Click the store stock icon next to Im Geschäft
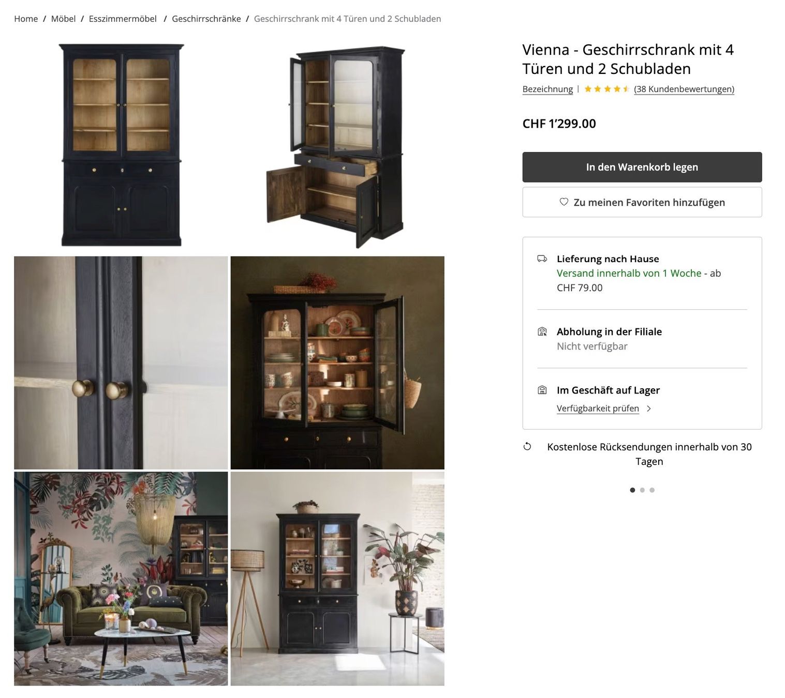 pos(542,390)
